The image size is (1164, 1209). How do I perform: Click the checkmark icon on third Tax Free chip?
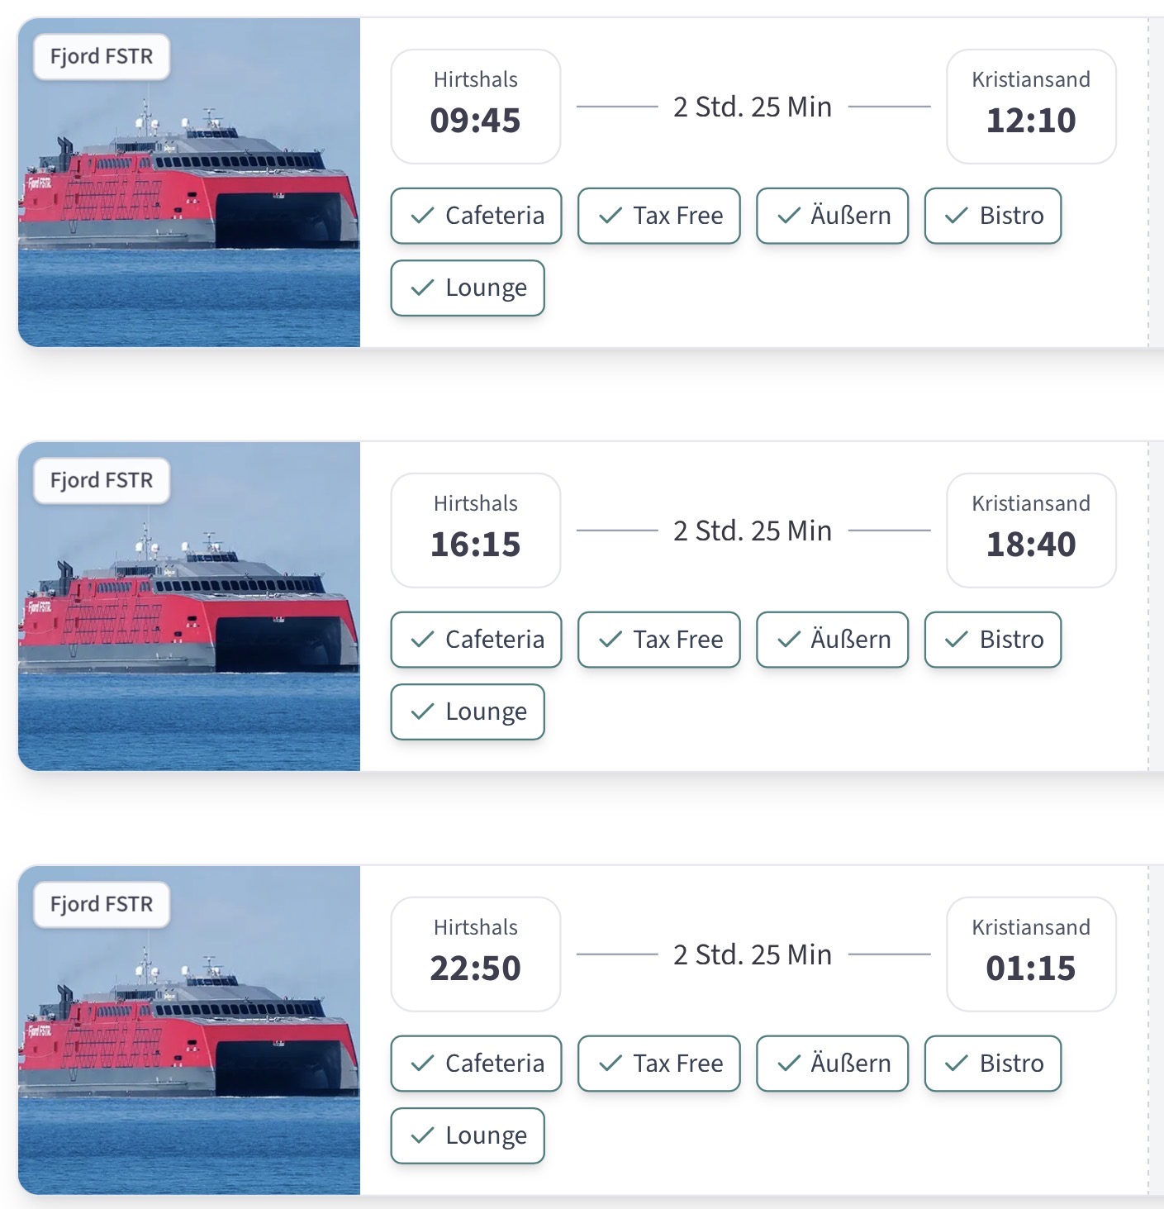click(611, 1064)
